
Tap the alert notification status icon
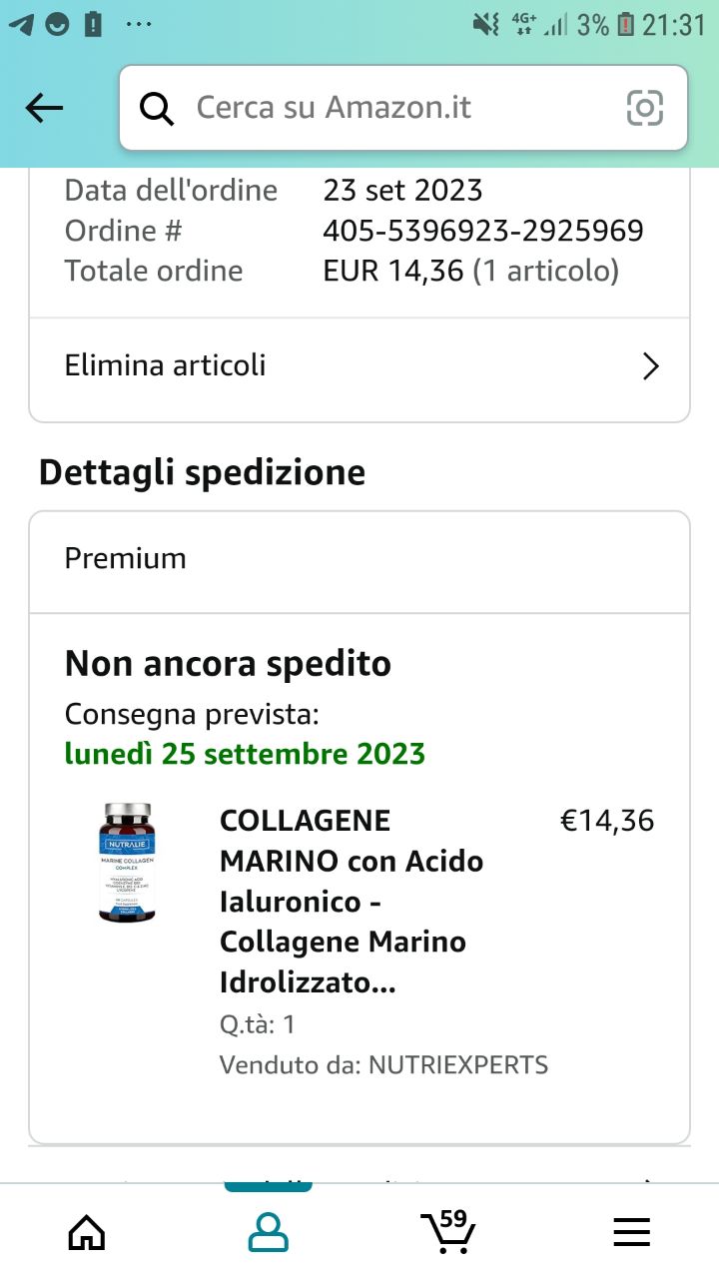[x=93, y=24]
